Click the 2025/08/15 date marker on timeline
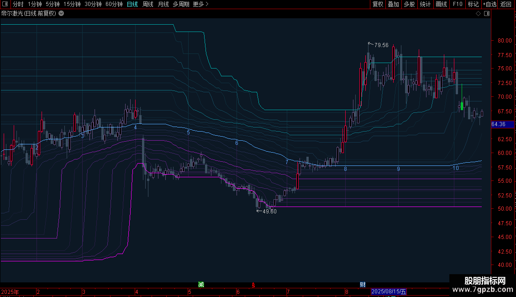Image resolution: width=516 pixels, height=297 pixels. 389,292
